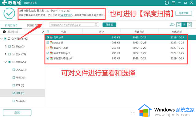The image size is (196, 119).
Task: Click the 762 KB size cell
Action: click(116, 48)
